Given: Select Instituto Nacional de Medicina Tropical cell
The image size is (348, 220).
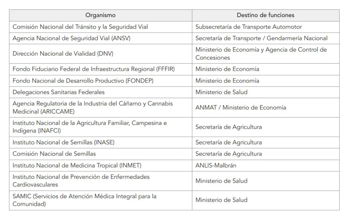Looking at the screenshot, I should click(77, 165).
